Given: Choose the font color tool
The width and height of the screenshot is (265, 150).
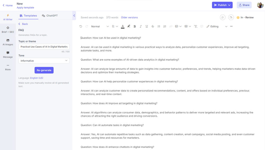Looking at the screenshot, I should click(123, 26).
